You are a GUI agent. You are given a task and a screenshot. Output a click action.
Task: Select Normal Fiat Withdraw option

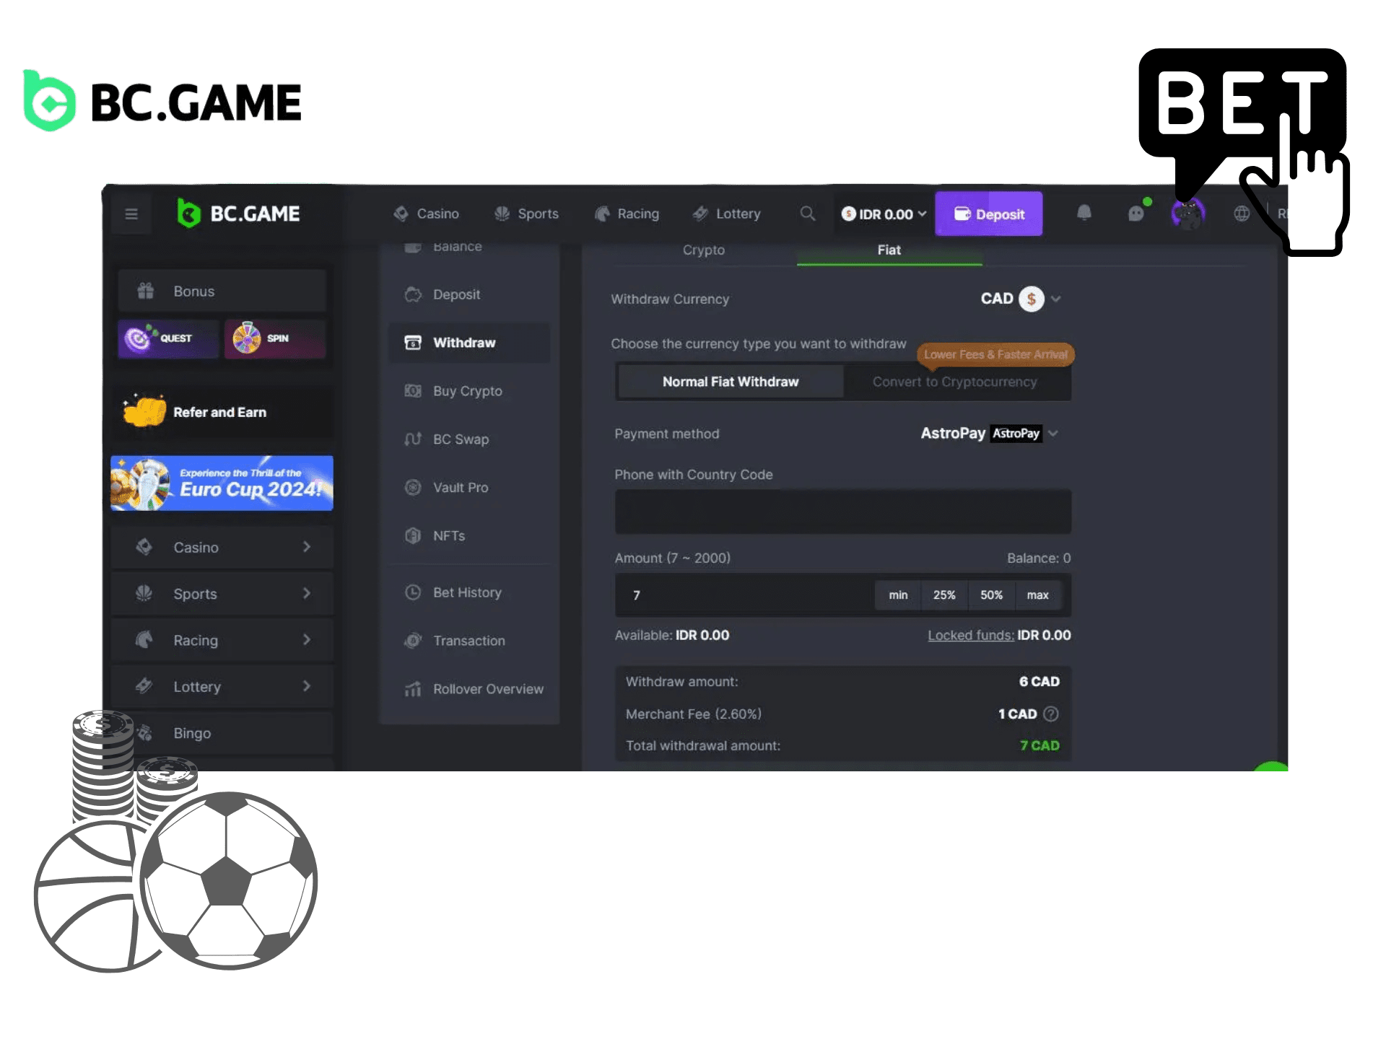pos(731,382)
